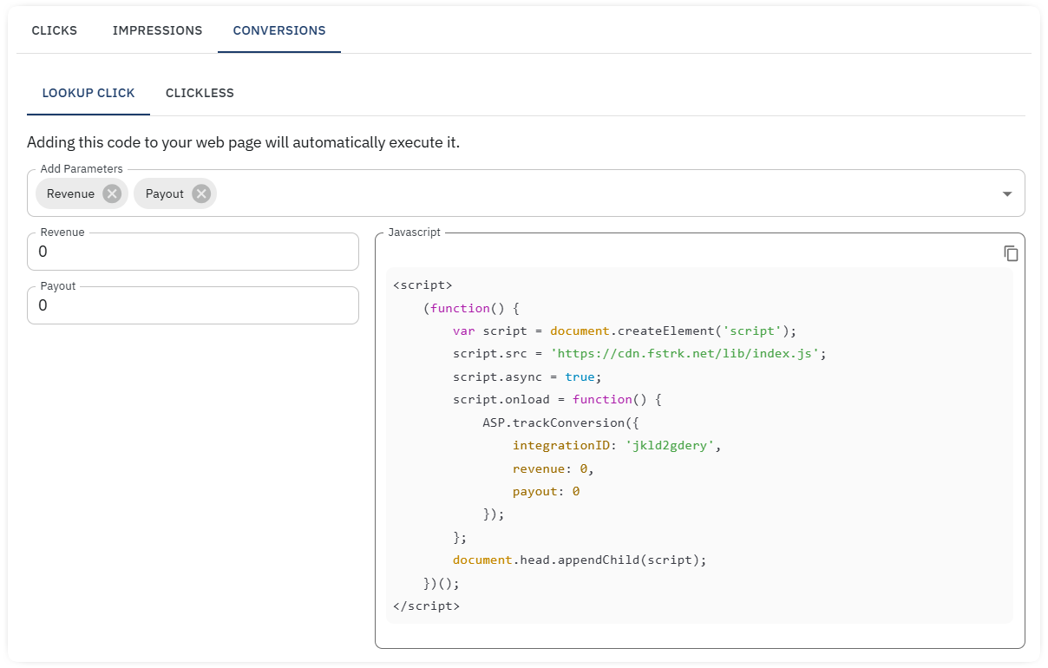Switch to the CLICKLESS sub-tab
This screenshot has width=1048, height=668.
point(200,93)
